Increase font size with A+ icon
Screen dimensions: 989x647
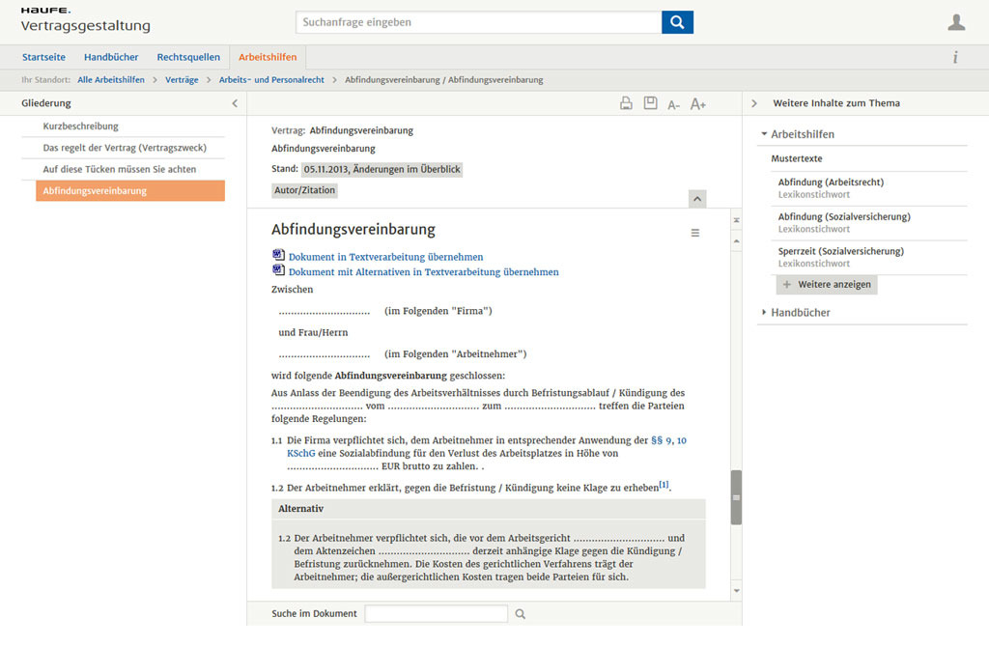click(x=697, y=104)
